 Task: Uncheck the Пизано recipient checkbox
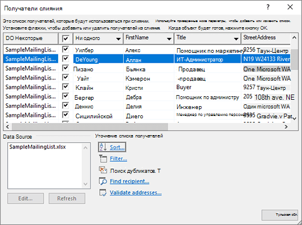[66, 68]
